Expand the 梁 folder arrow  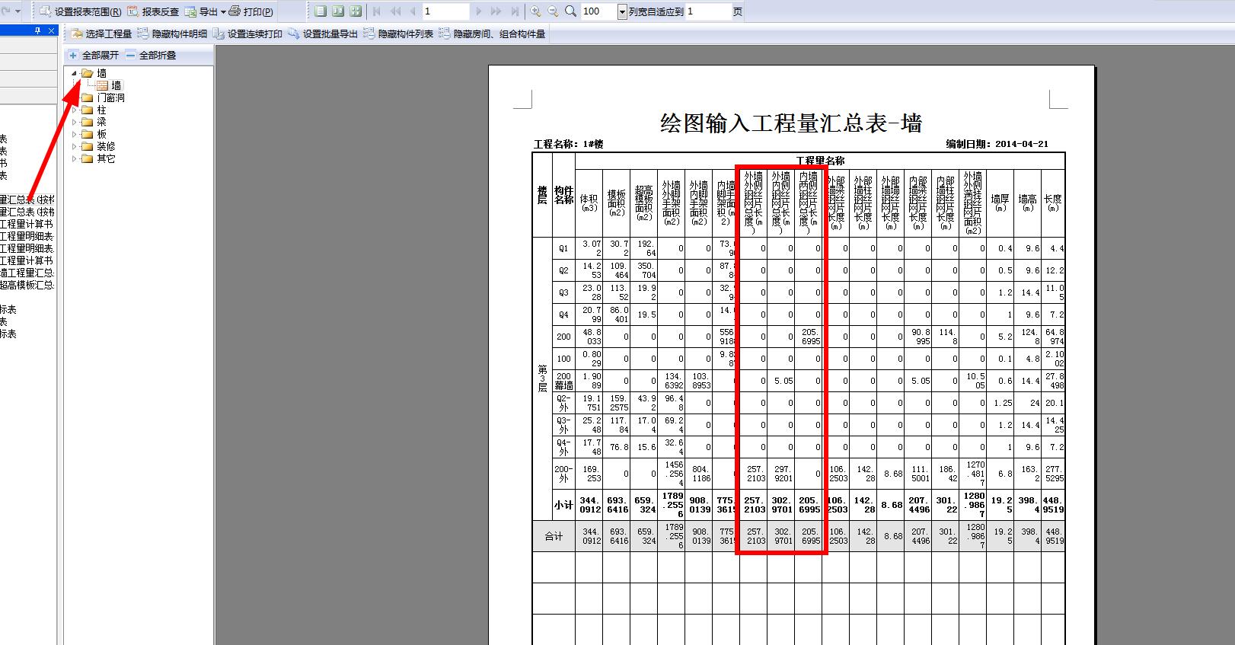point(75,122)
